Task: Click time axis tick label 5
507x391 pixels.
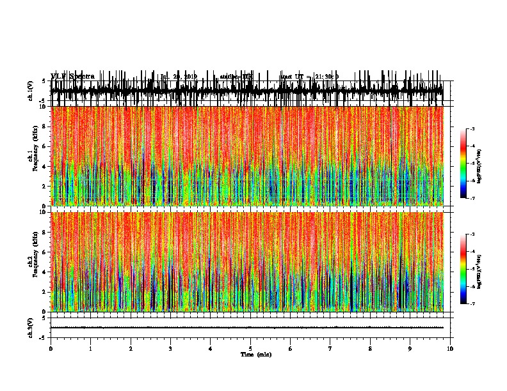Action: pos(250,349)
